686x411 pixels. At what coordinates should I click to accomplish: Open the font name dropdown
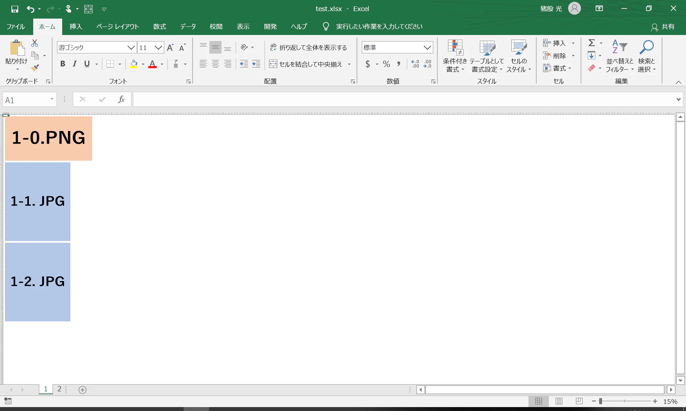131,47
